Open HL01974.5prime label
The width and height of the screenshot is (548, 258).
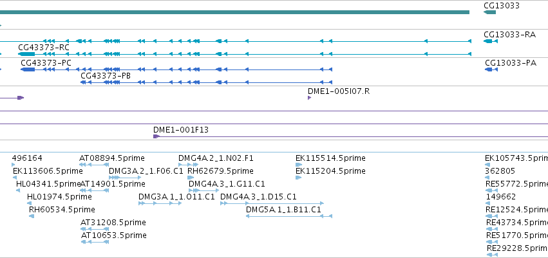click(59, 197)
